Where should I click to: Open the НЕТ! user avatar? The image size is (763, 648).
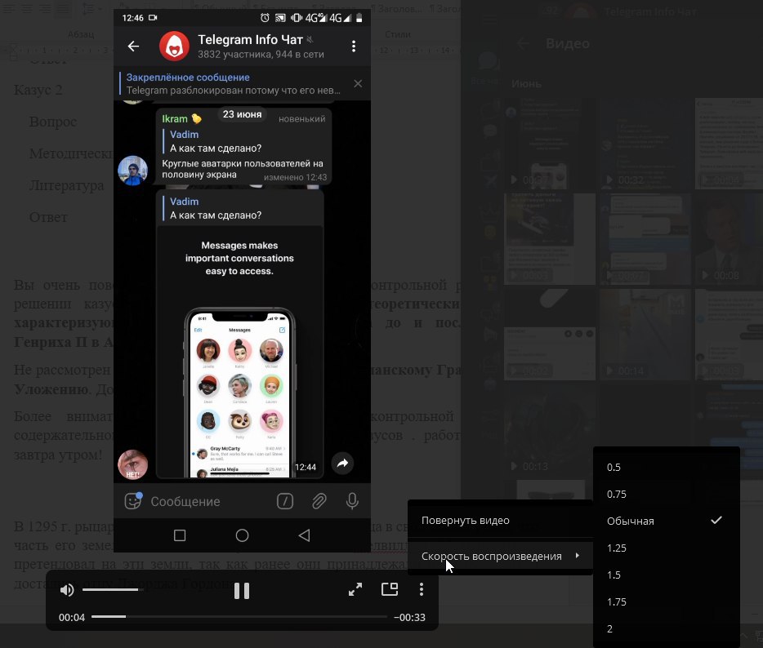(x=133, y=464)
